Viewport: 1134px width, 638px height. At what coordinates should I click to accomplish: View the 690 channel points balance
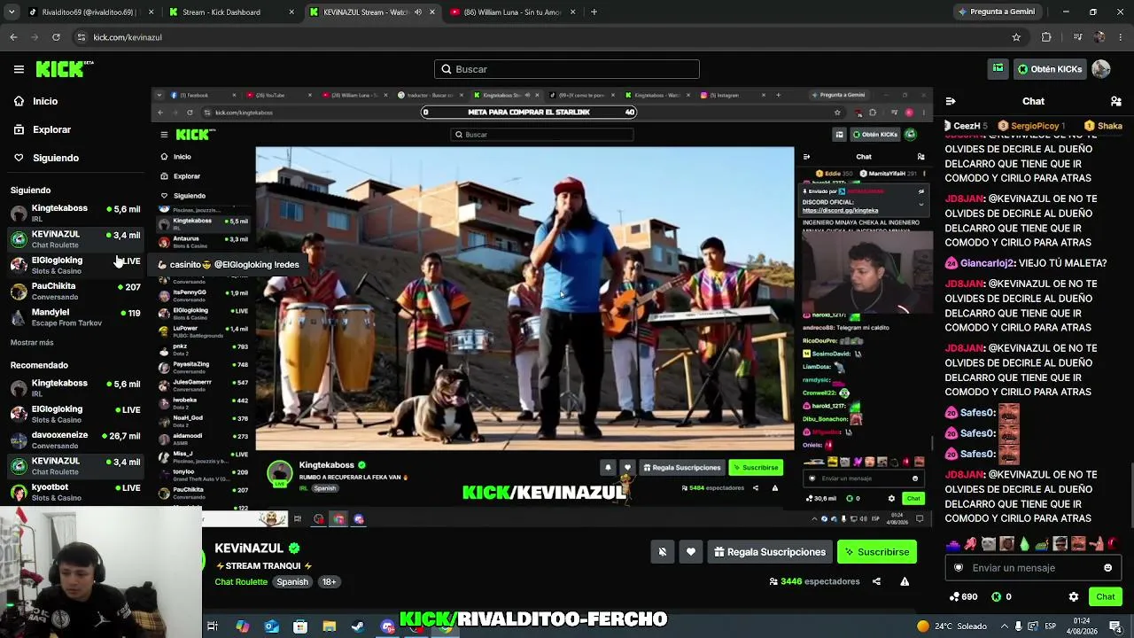(963, 596)
